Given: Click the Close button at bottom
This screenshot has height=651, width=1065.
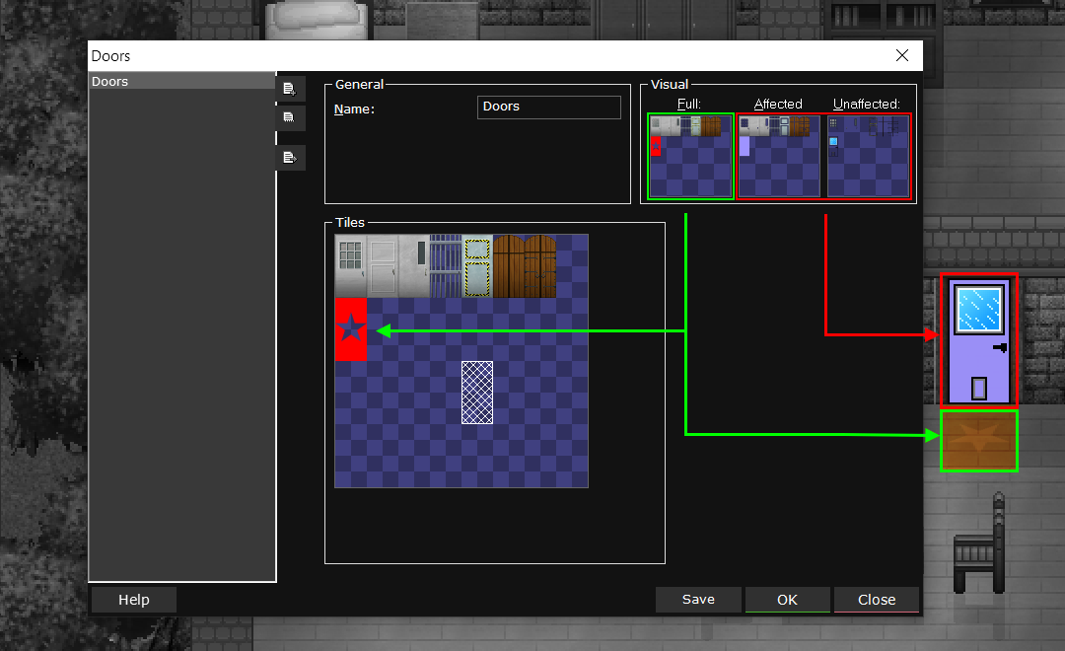Looking at the screenshot, I should pyautogui.click(x=877, y=600).
